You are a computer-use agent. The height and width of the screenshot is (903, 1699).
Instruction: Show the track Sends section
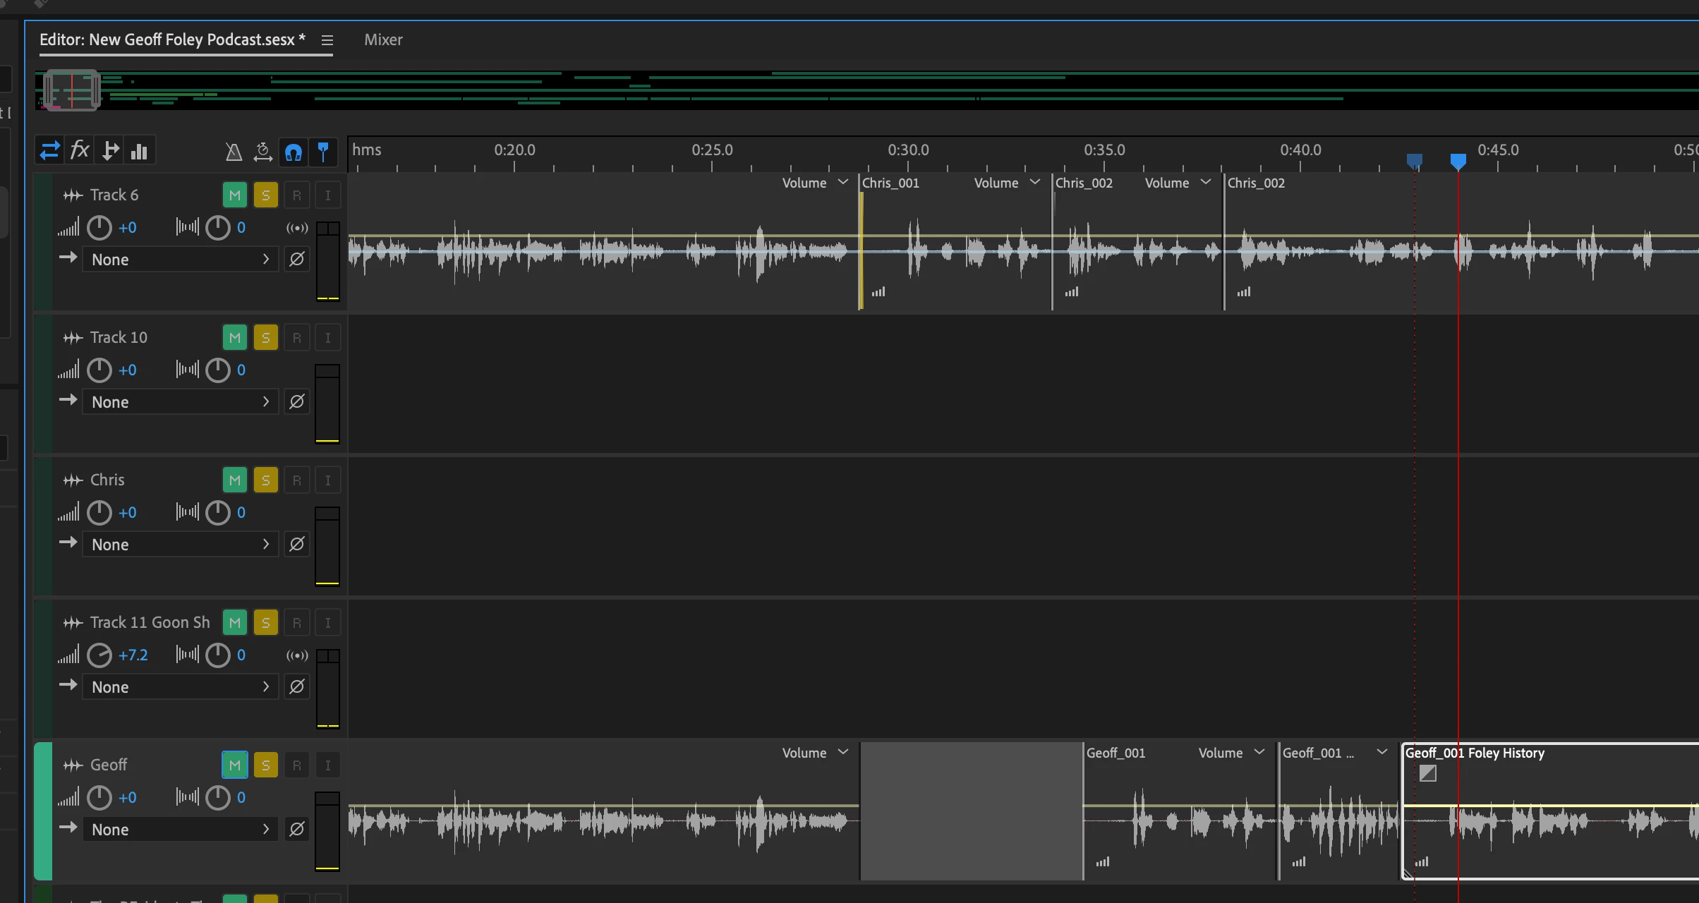click(110, 151)
